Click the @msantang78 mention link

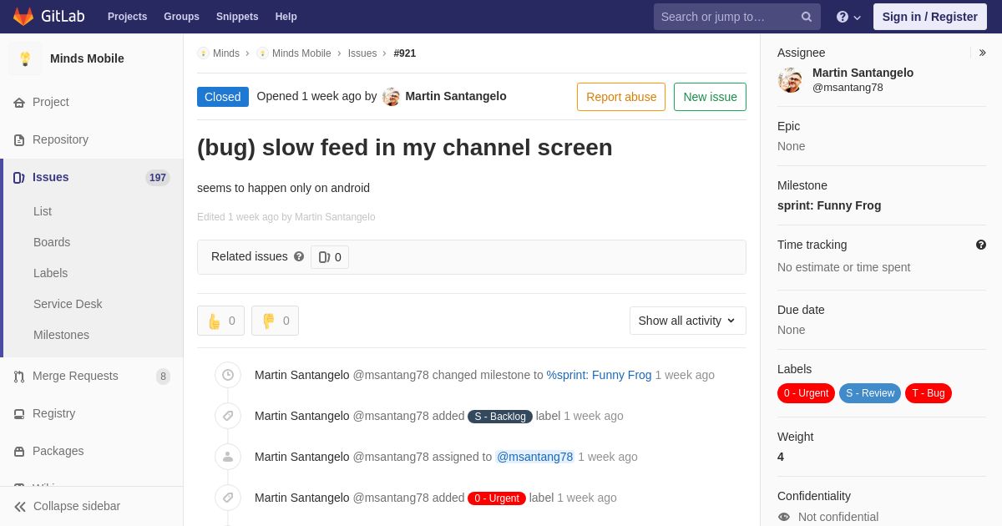534,457
